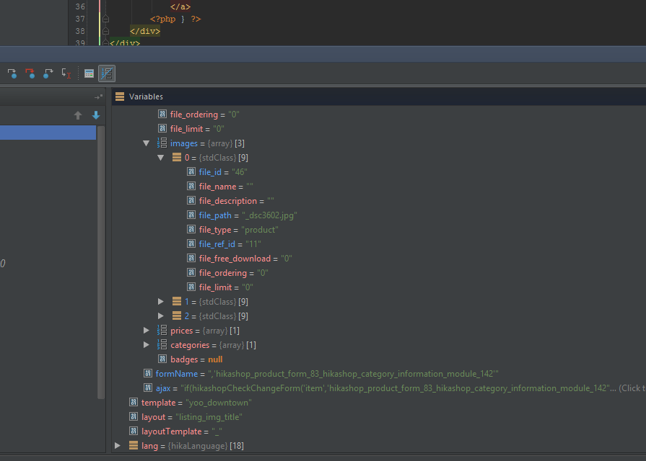Click the Step Into debugger icon
This screenshot has height=461, width=646.
click(12, 73)
